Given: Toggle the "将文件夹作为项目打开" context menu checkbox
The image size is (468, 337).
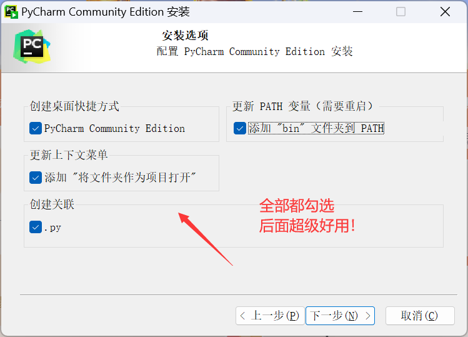Looking at the screenshot, I should point(36,178).
